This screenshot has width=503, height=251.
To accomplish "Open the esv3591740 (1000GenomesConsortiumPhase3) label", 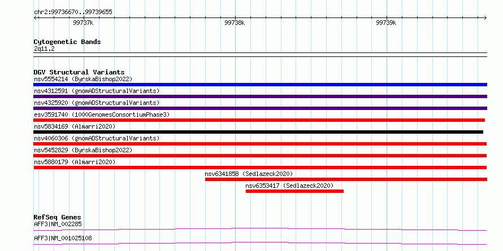I will tap(102, 115).
